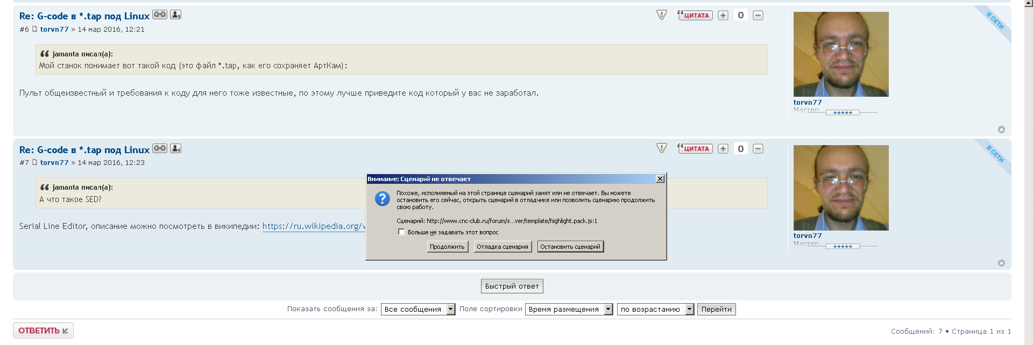Screen dimensions: 1033x345
Task: Click the question mark icon in dialog
Action: tap(382, 199)
